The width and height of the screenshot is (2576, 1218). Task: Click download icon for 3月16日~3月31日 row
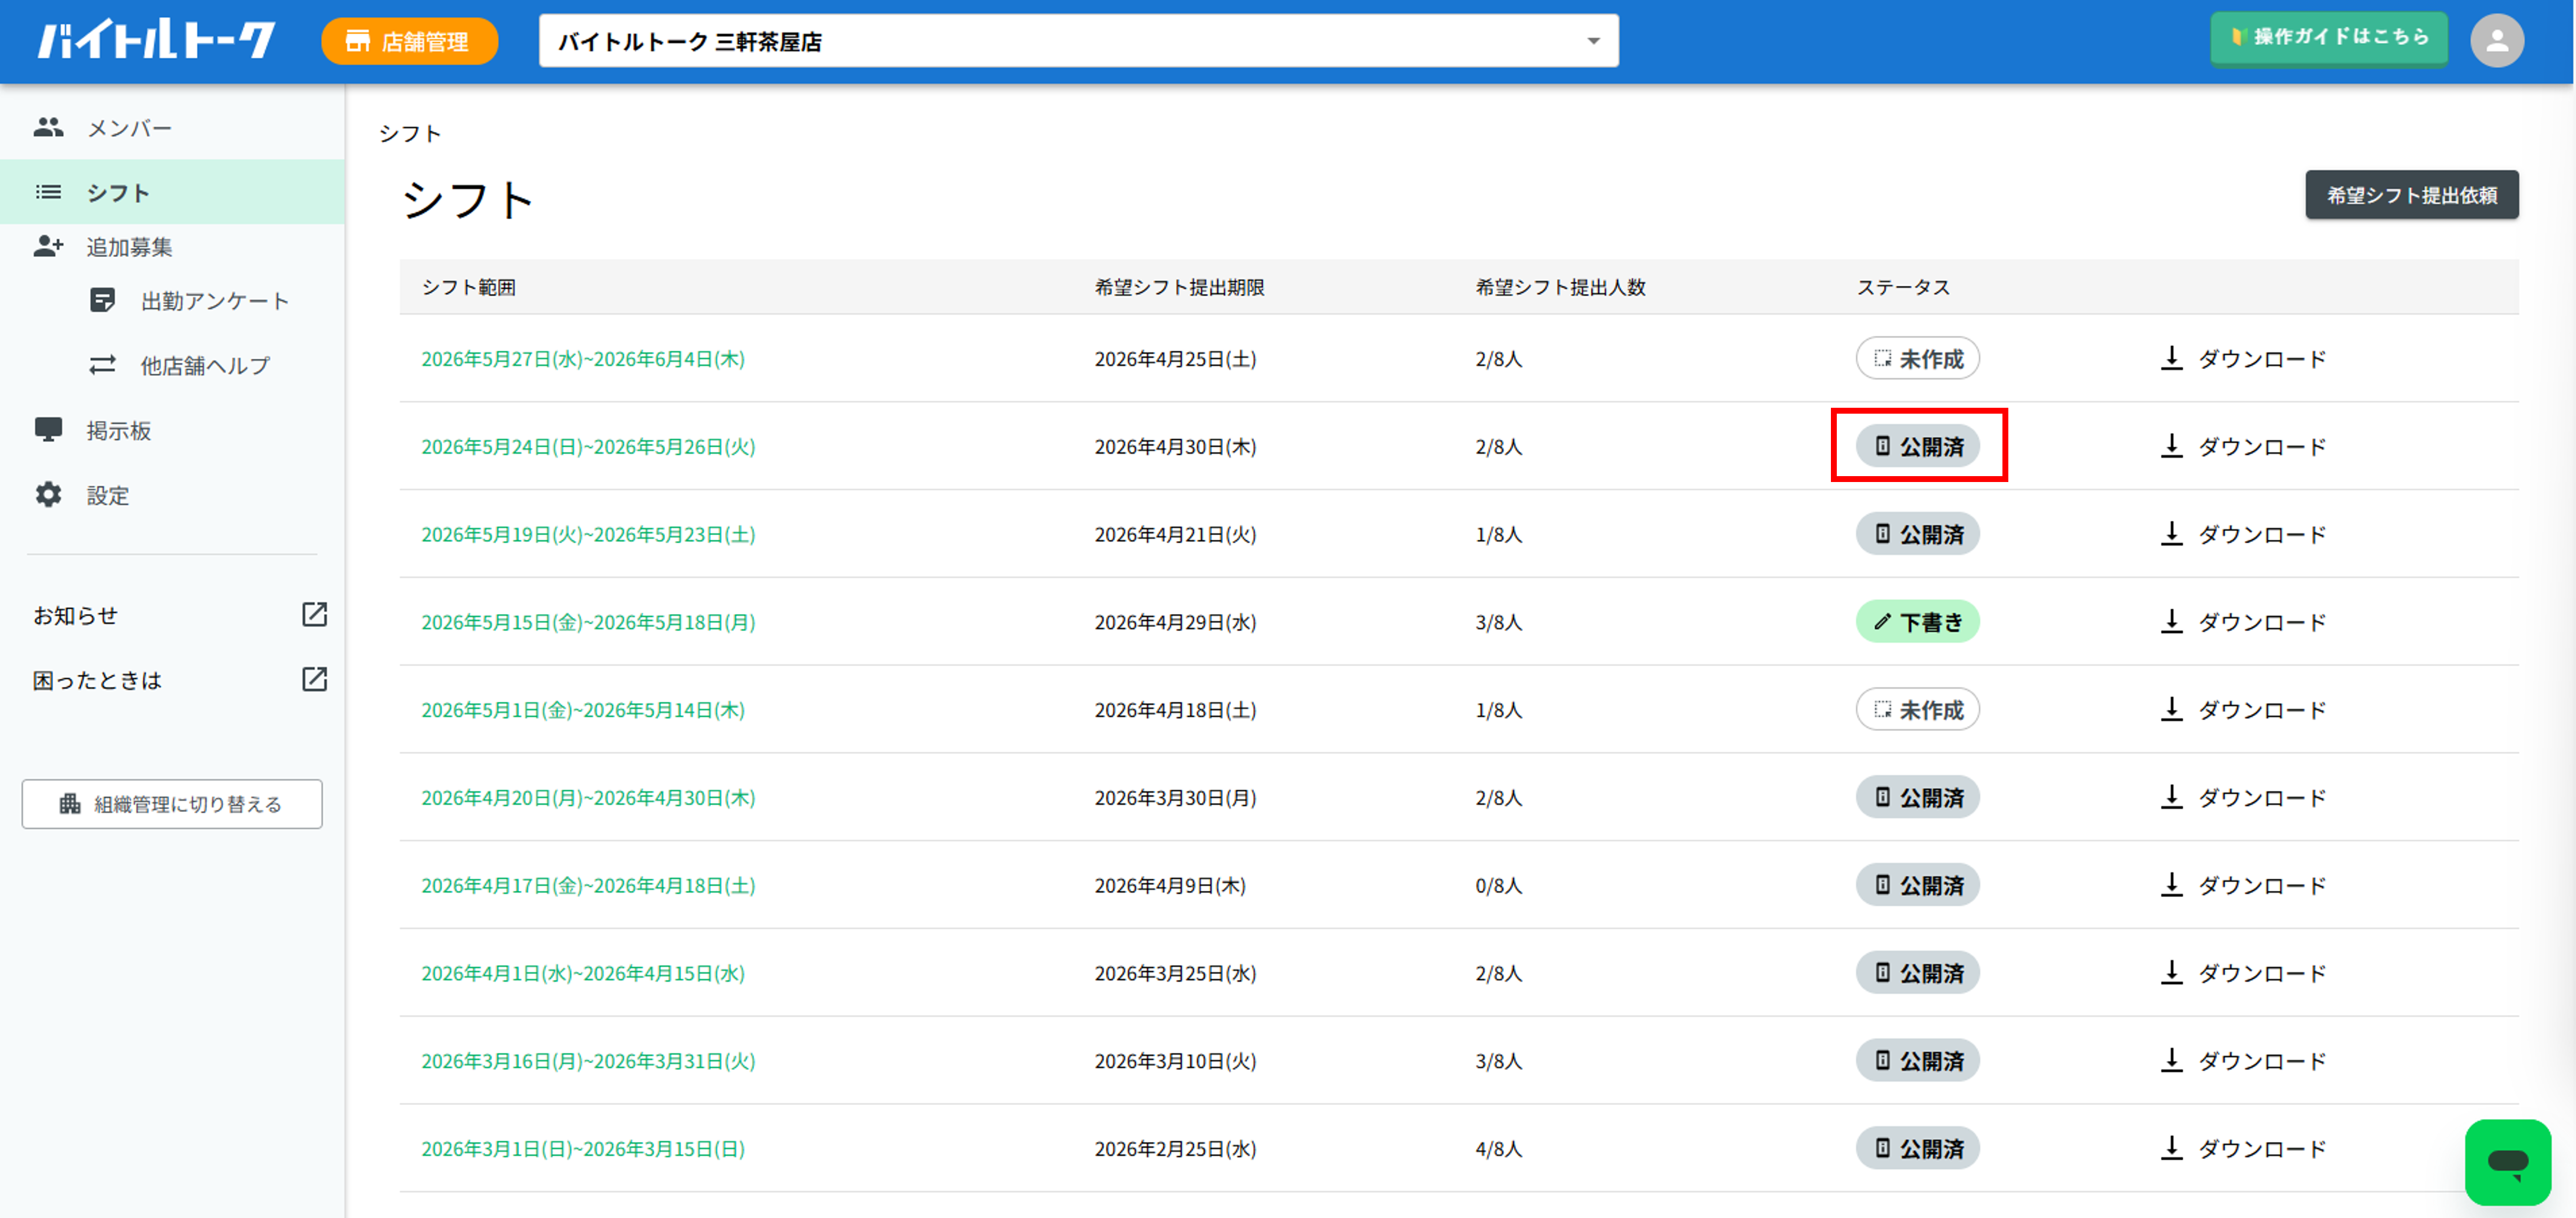click(2171, 1060)
